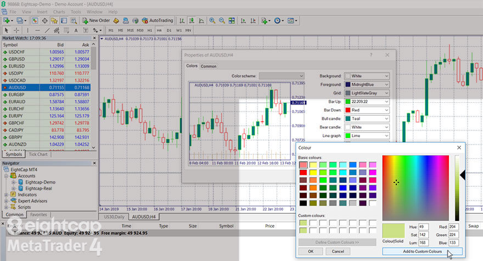Switch chart to bar chart icon
Image resolution: width=483 pixels, height=261 pixels.
[182, 21]
